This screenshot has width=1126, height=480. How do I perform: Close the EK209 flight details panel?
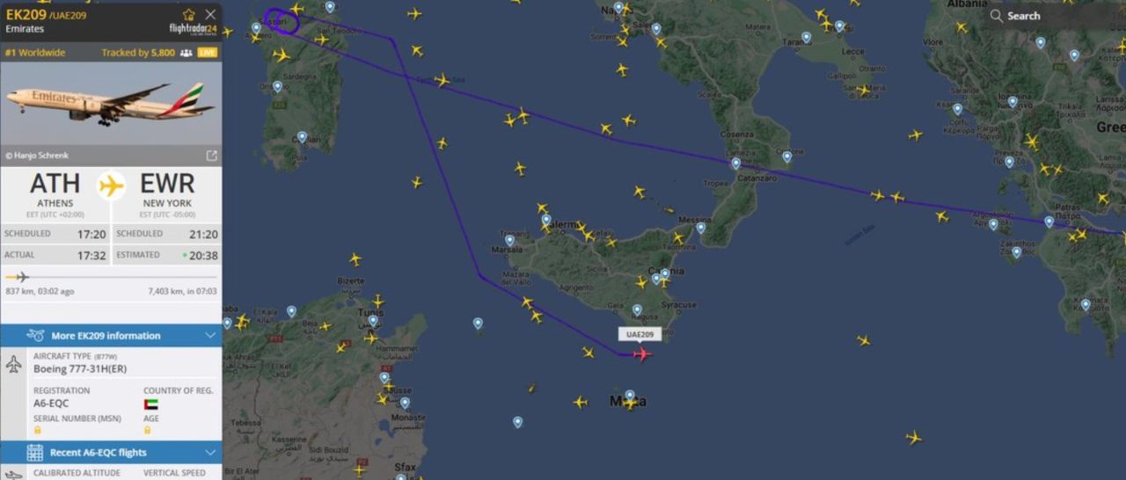coord(210,14)
